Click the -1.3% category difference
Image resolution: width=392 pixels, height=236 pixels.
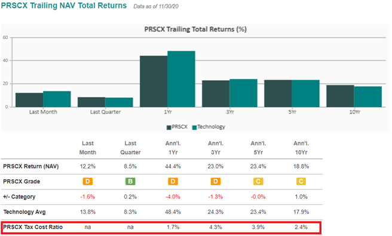click(x=216, y=197)
